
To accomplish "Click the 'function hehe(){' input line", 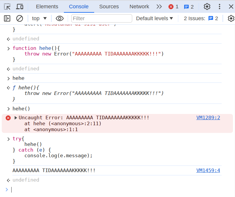I will coord(36,48).
